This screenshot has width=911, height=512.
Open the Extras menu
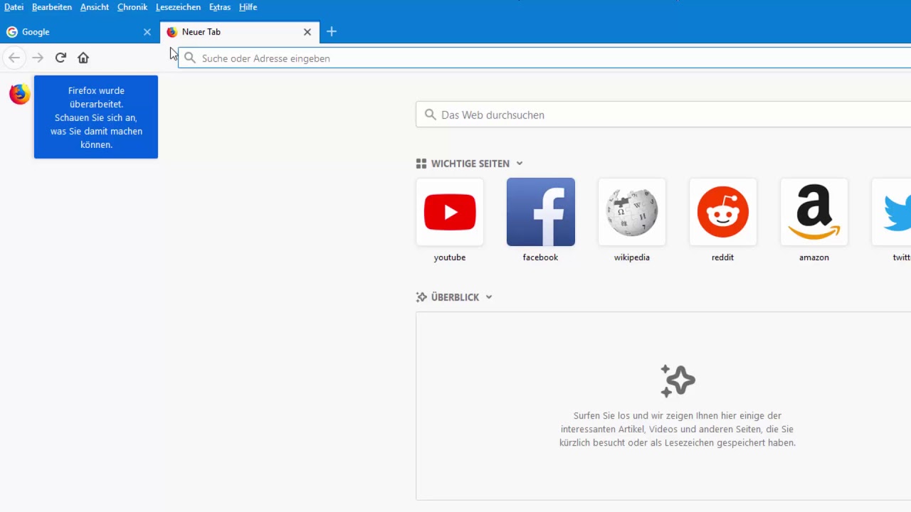click(x=220, y=7)
